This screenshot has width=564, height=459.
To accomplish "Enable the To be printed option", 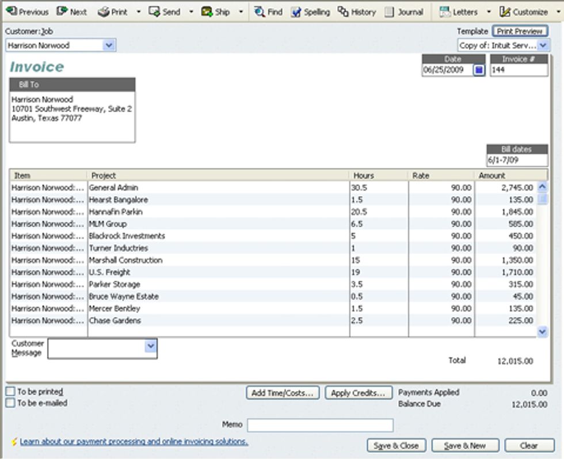I will click(9, 392).
